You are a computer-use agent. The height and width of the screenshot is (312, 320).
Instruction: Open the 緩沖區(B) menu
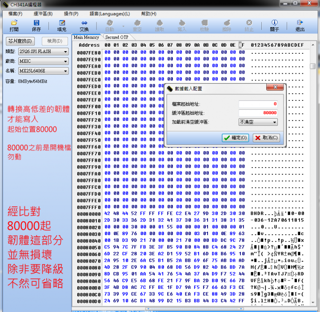click(43, 14)
